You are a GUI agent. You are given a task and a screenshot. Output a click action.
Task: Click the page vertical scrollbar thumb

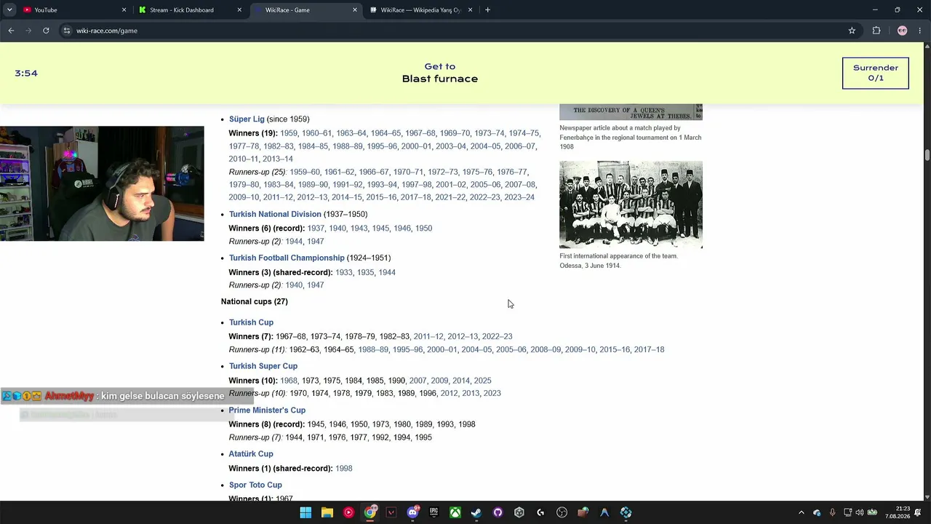point(927,155)
